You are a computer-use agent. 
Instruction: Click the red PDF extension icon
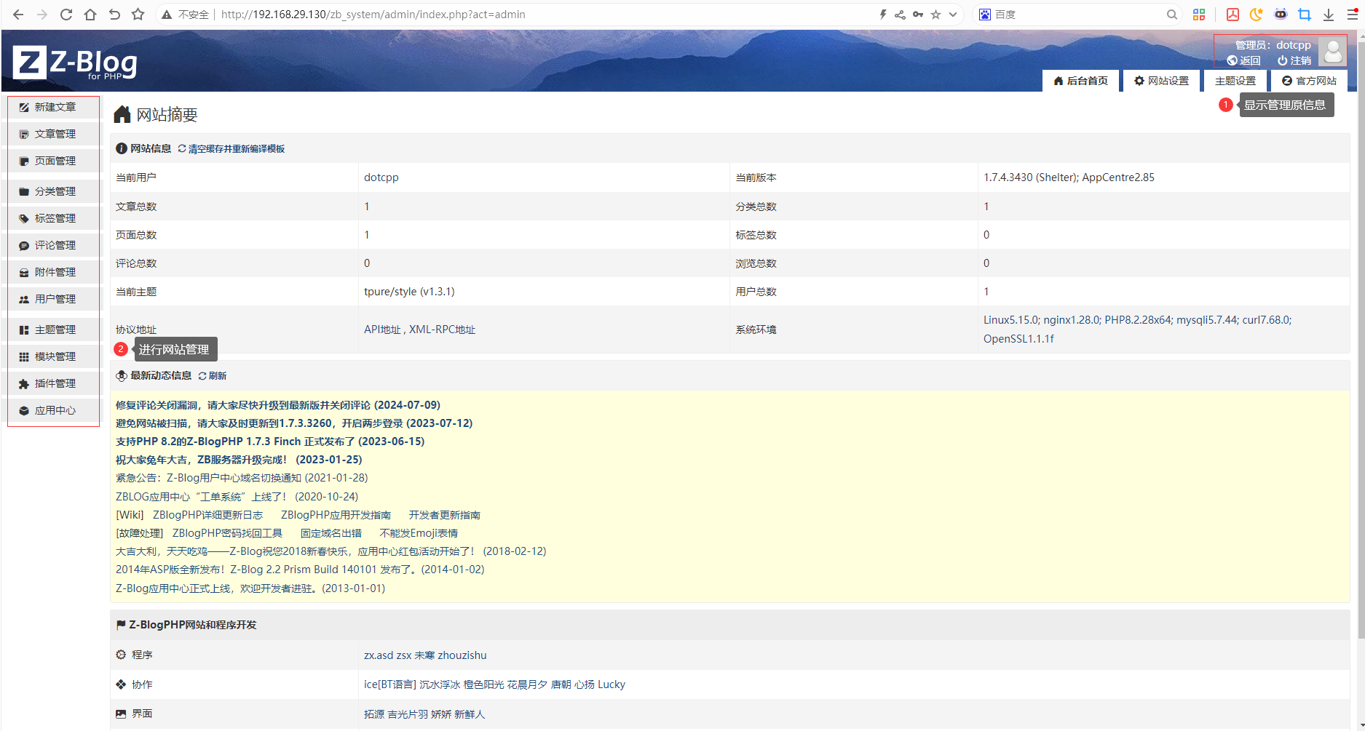[x=1233, y=15]
